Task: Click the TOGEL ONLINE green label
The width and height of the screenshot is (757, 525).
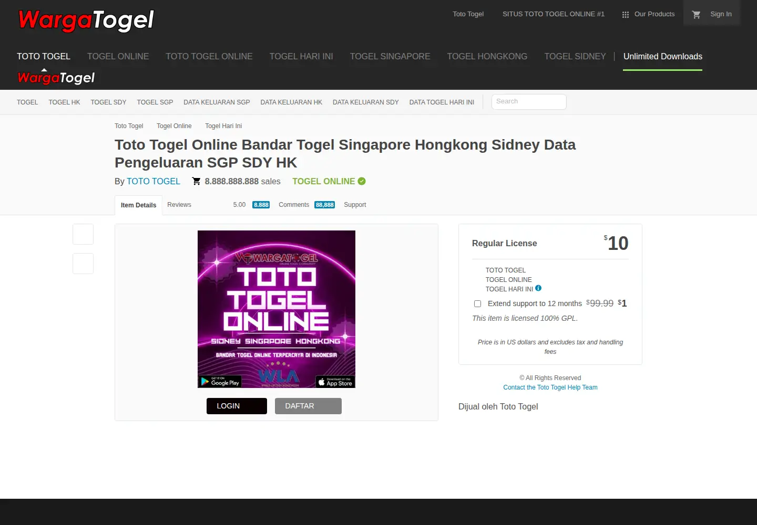Action: [324, 181]
